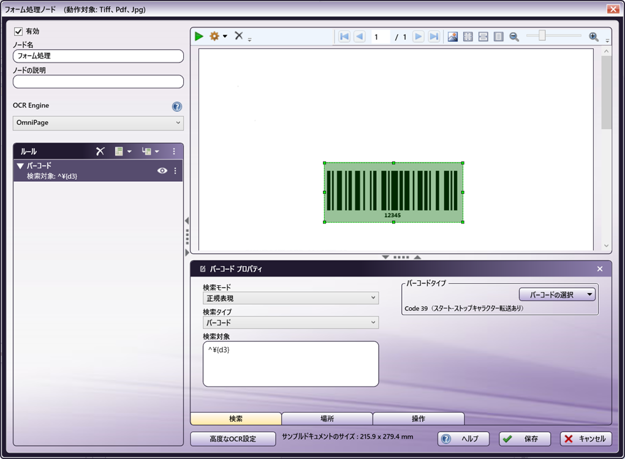Click the down arrow on the horizontal splitter
Screen dimensions: 625x459
(x=385, y=257)
